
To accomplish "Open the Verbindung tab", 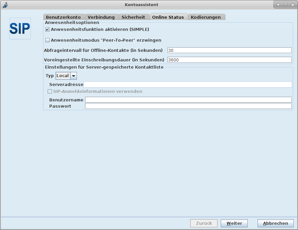I will point(101,17).
